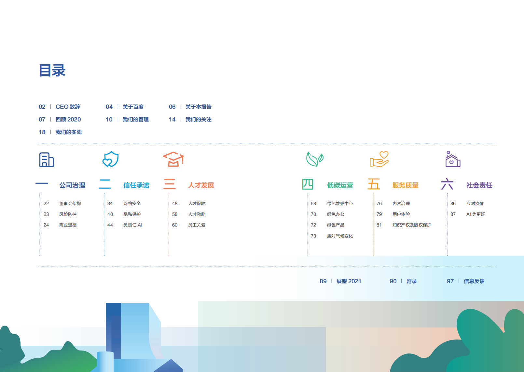Viewport: 524px width, 372px height.
Task: Click the building icon above 公司治理
Action: point(46,159)
